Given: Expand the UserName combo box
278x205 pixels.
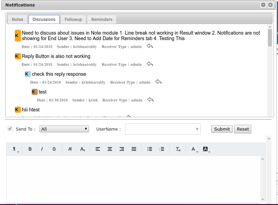Looking at the screenshot, I should click(163, 129).
